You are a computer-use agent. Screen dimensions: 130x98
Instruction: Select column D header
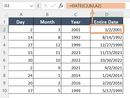(107, 14)
